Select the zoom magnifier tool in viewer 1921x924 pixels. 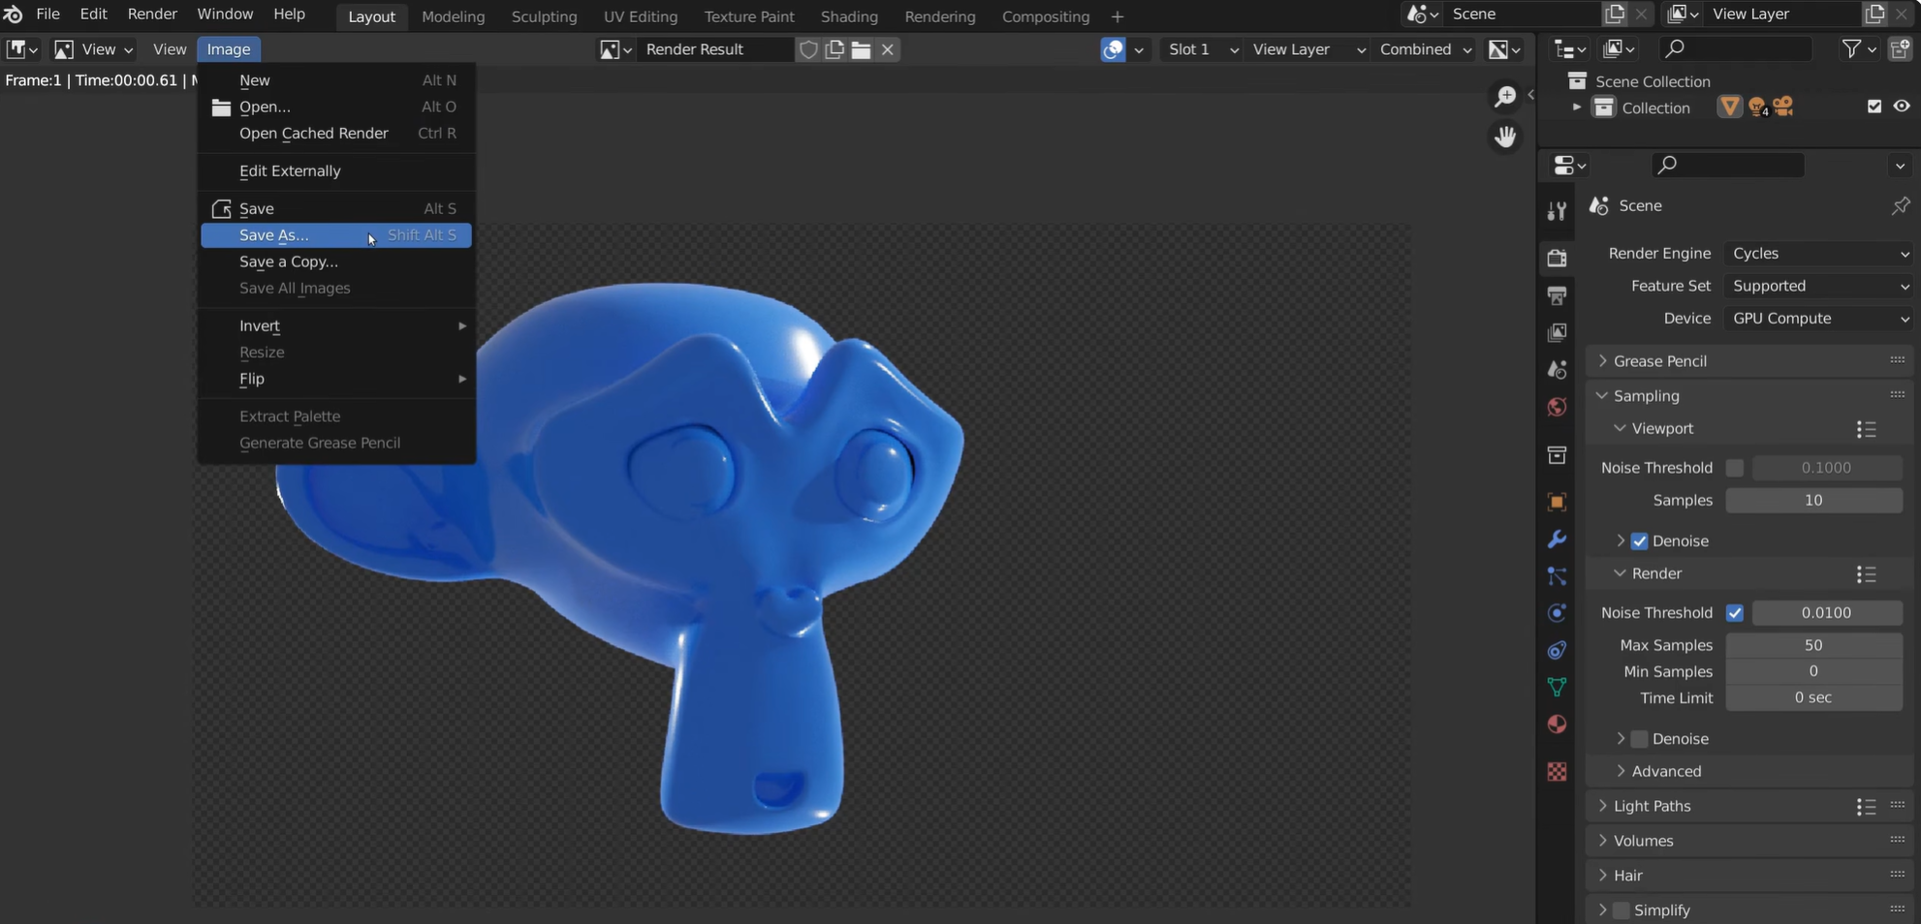pos(1505,96)
